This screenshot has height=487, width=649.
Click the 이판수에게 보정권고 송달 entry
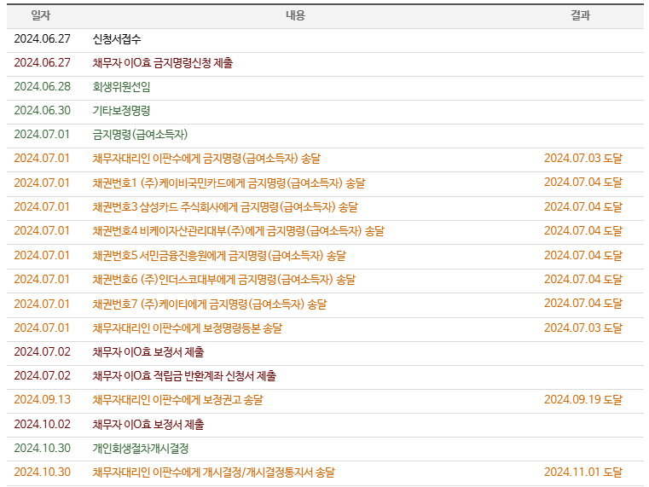point(177,400)
